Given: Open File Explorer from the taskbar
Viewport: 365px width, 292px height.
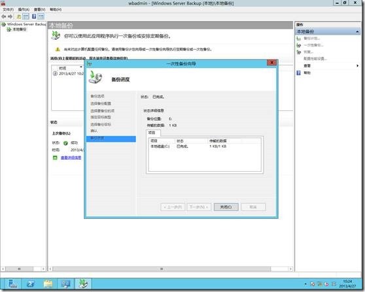Looking at the screenshot, I should [x=48, y=284].
